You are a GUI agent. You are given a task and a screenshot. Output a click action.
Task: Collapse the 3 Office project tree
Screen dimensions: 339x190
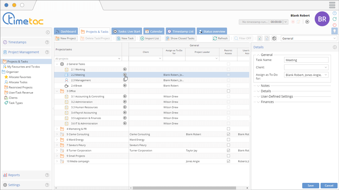pyautogui.click(x=57, y=91)
